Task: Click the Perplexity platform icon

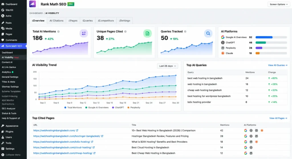Action: tap(223, 48)
